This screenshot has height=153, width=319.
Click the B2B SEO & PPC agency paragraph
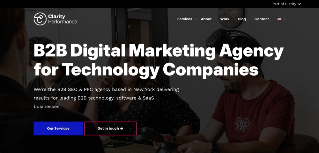[106, 98]
